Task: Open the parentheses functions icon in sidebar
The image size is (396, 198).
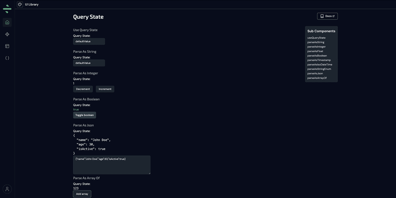Action: (7, 58)
